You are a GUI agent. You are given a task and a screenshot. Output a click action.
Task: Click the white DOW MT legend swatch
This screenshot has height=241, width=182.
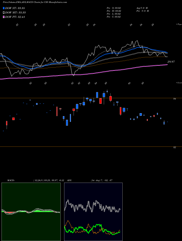[x=4, y=12]
